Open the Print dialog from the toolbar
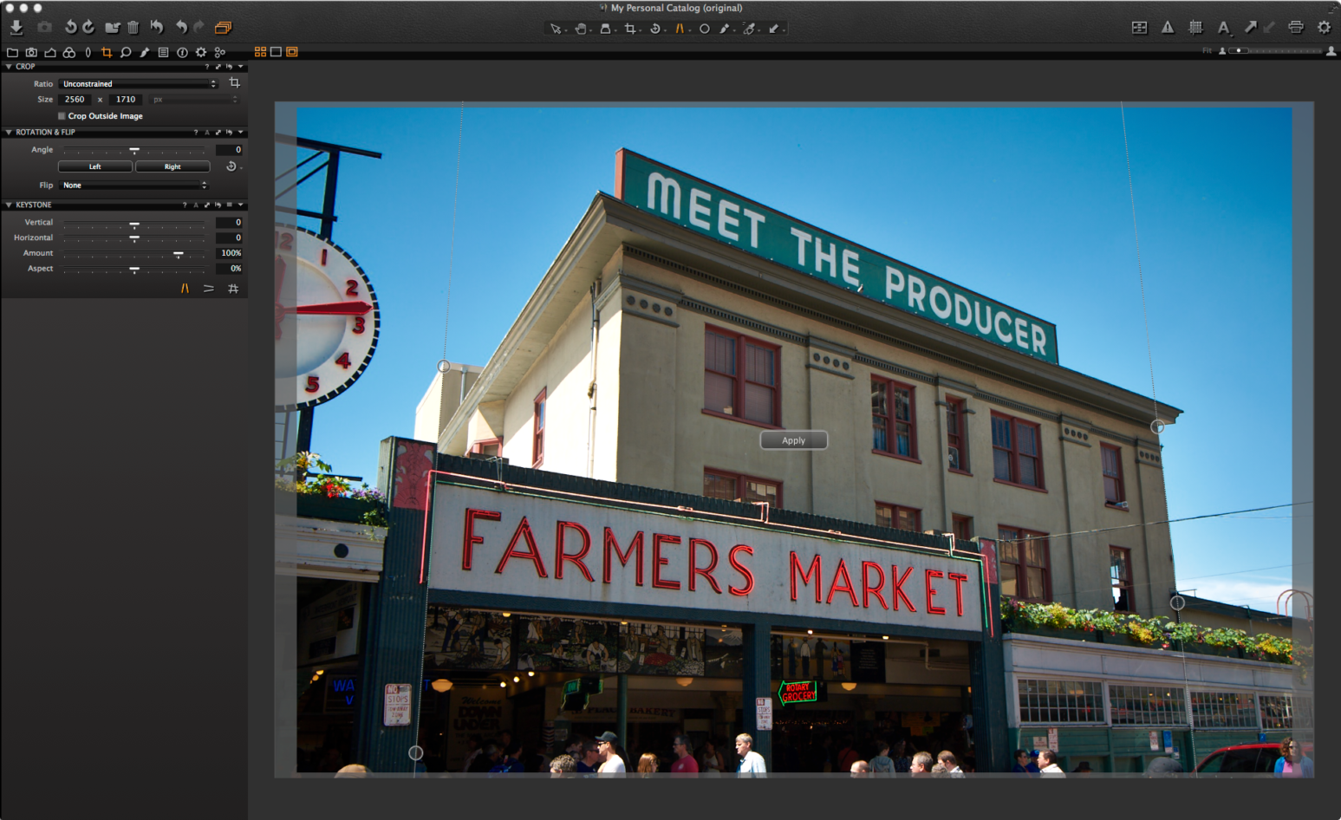This screenshot has width=1341, height=820. pyautogui.click(x=1296, y=27)
